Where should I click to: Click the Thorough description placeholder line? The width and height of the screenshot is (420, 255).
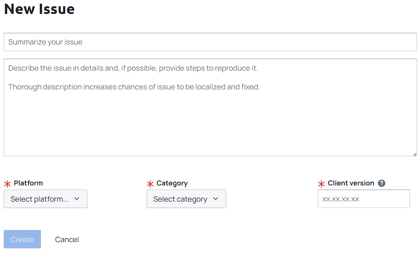coord(134,87)
